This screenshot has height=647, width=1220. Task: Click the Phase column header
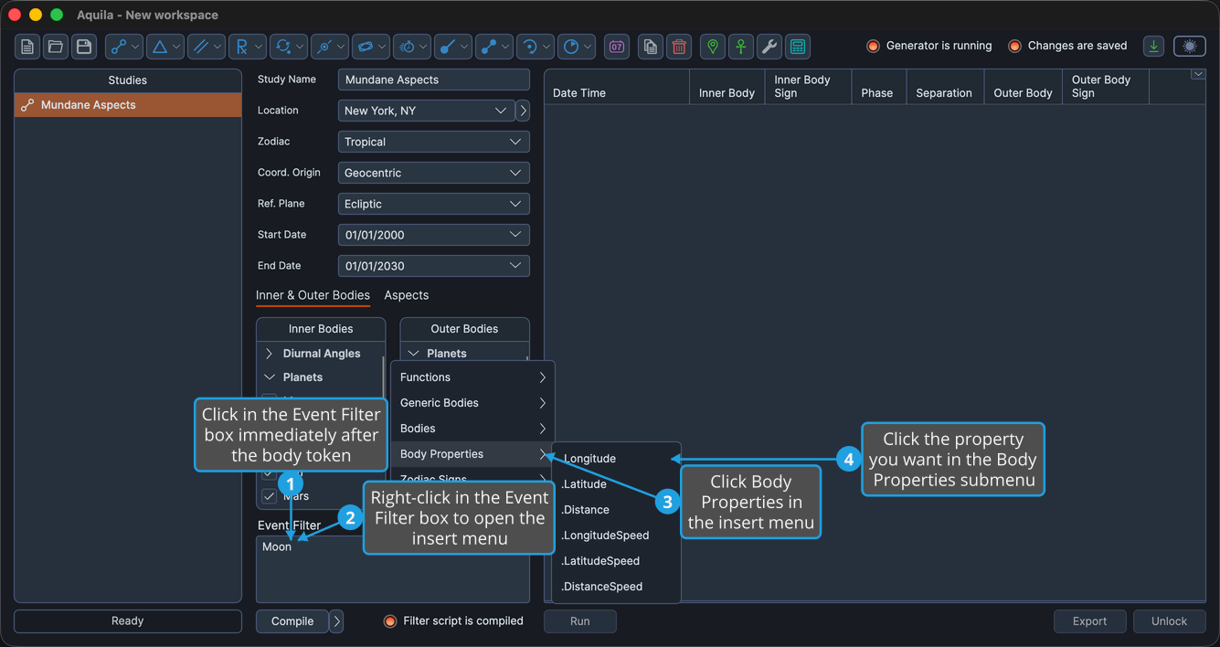point(877,87)
